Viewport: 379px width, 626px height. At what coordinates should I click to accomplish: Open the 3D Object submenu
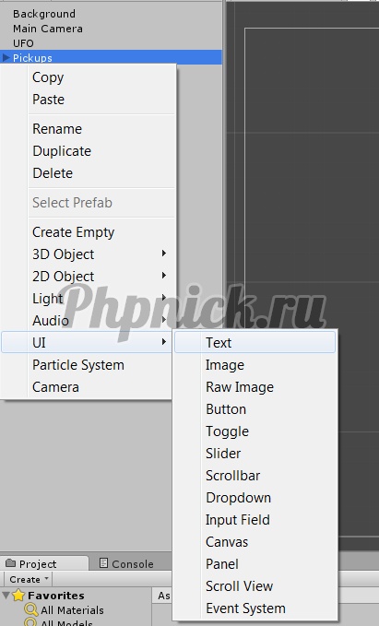click(x=88, y=254)
